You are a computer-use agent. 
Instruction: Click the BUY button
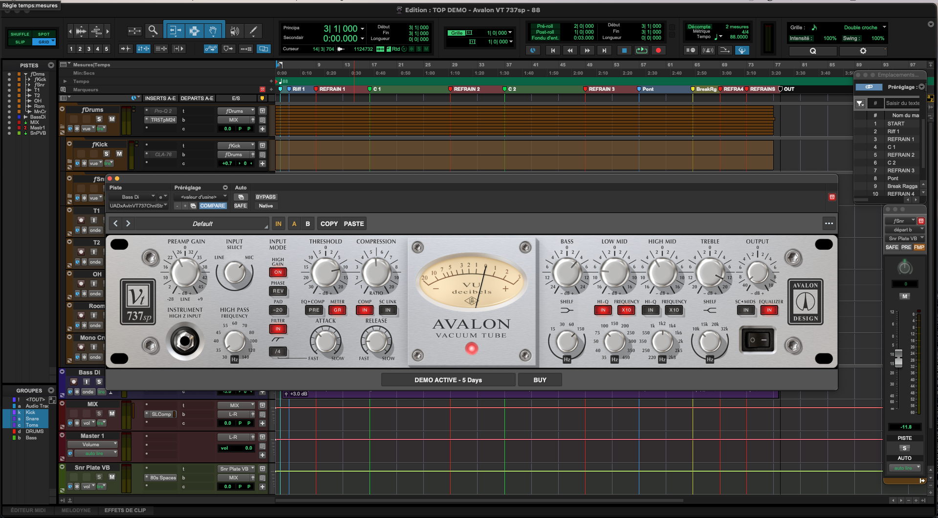tap(540, 380)
